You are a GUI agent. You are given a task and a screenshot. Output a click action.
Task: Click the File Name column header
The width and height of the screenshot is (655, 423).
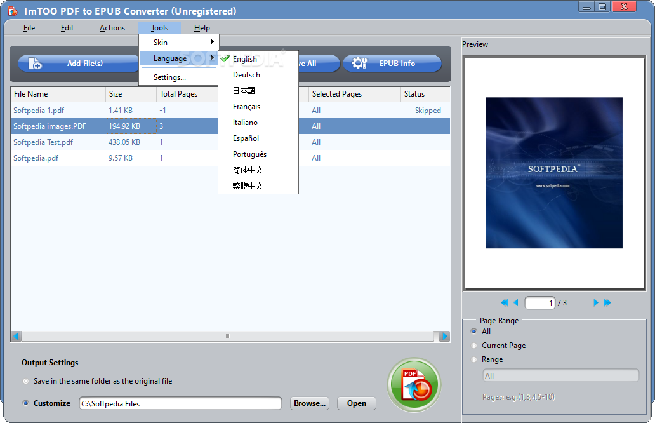coord(58,94)
